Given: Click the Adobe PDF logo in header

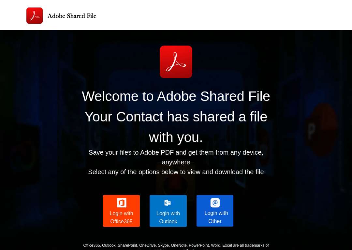Looking at the screenshot, I should (x=35, y=16).
